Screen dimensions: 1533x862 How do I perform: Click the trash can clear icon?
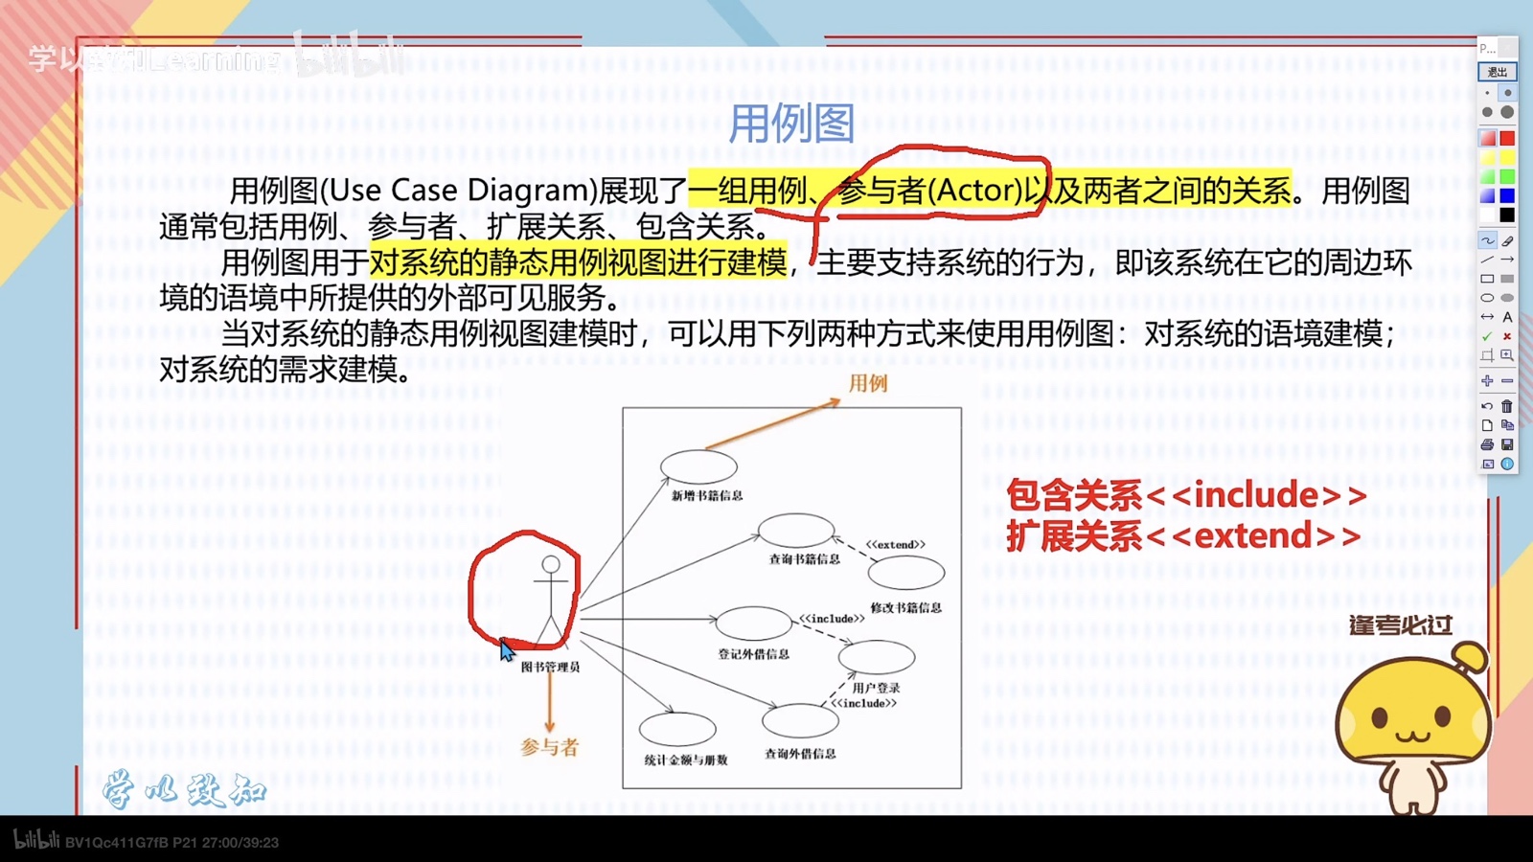(1507, 406)
